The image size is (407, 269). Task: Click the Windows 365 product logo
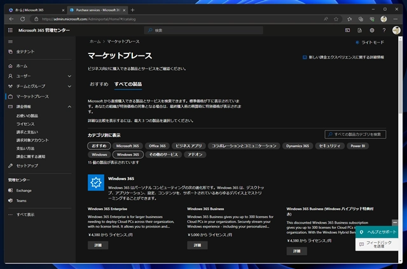(96, 183)
